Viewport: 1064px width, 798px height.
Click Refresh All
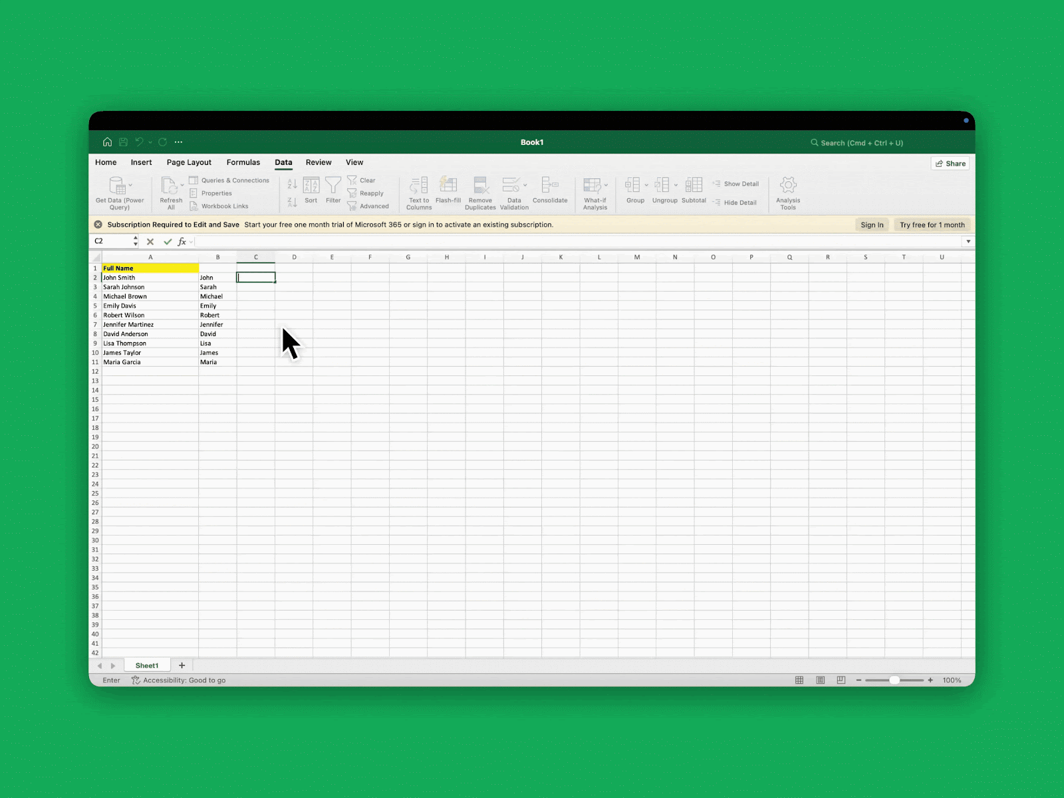click(170, 192)
